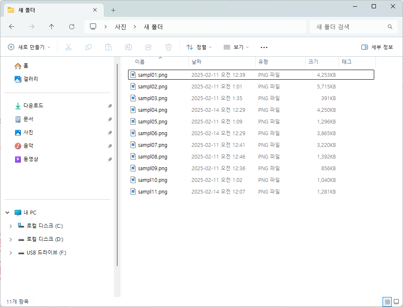Collapse the 내 PC tree node
The width and height of the screenshot is (403, 307).
[8, 212]
